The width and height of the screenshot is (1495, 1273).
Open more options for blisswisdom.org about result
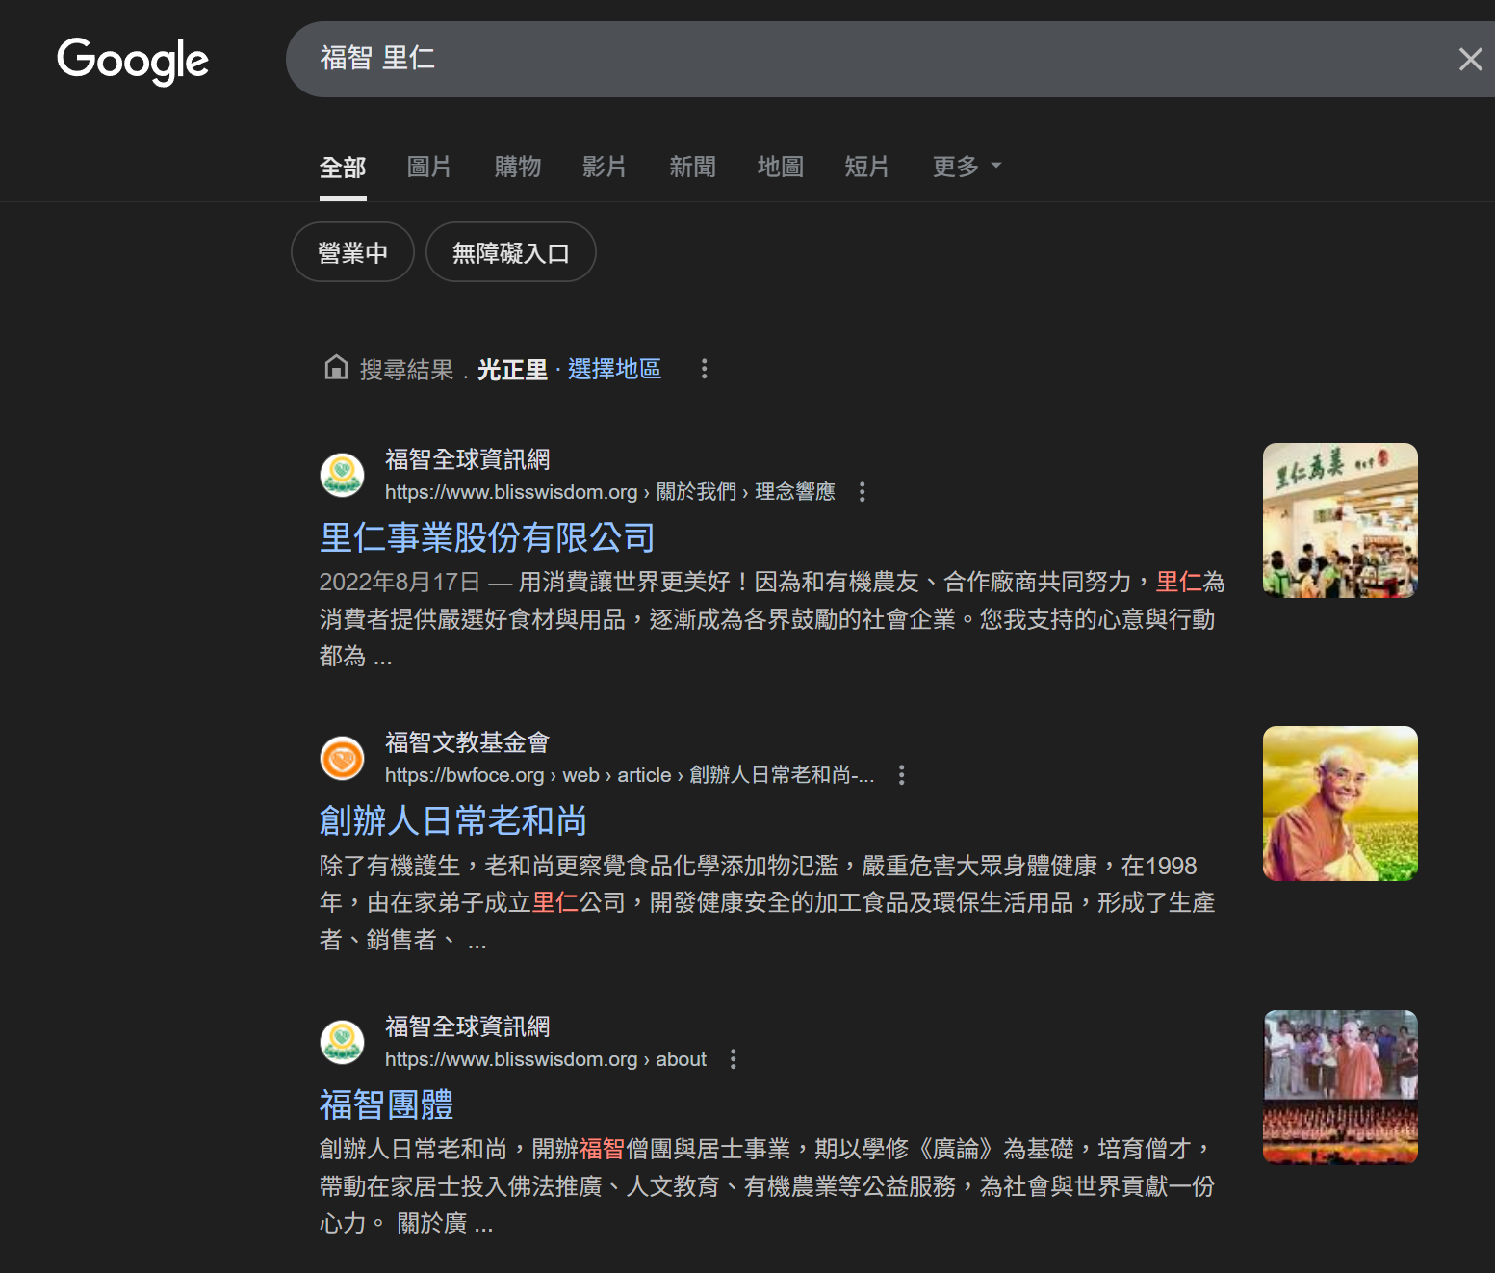[734, 1059]
